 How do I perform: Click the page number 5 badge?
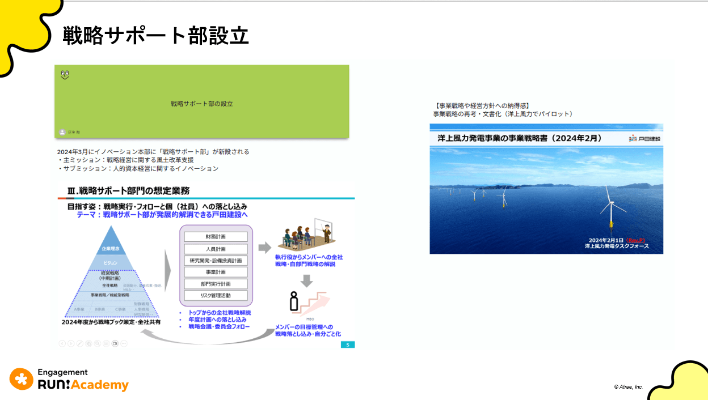click(x=347, y=344)
